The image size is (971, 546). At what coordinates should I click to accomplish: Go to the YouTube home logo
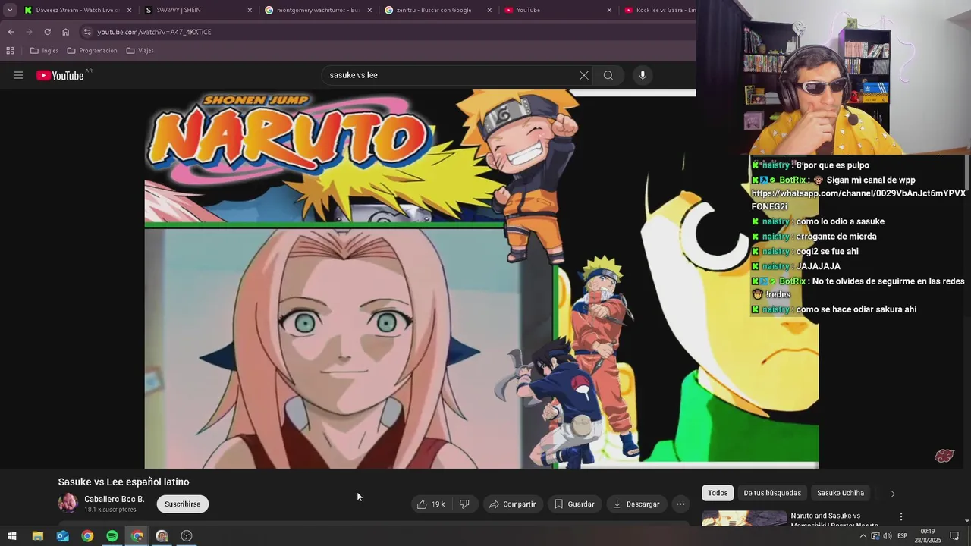click(60, 75)
